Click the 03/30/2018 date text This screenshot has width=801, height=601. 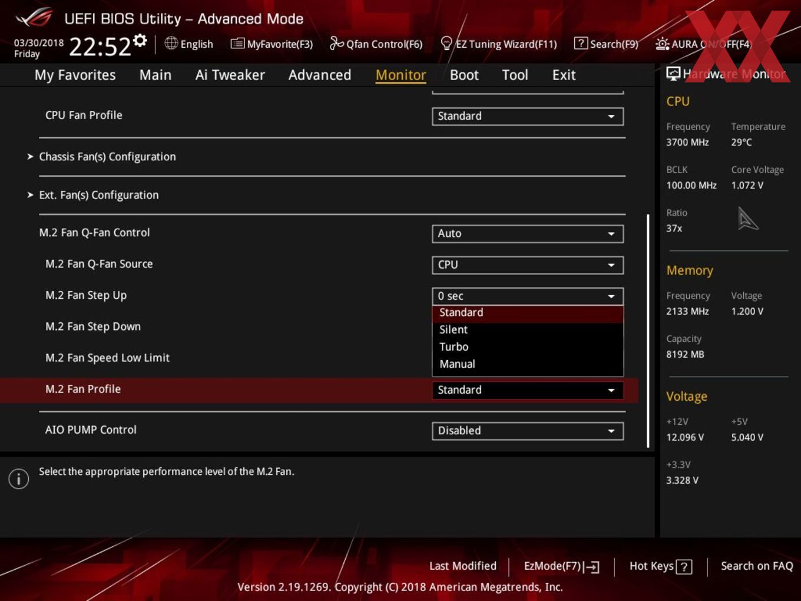click(x=39, y=43)
